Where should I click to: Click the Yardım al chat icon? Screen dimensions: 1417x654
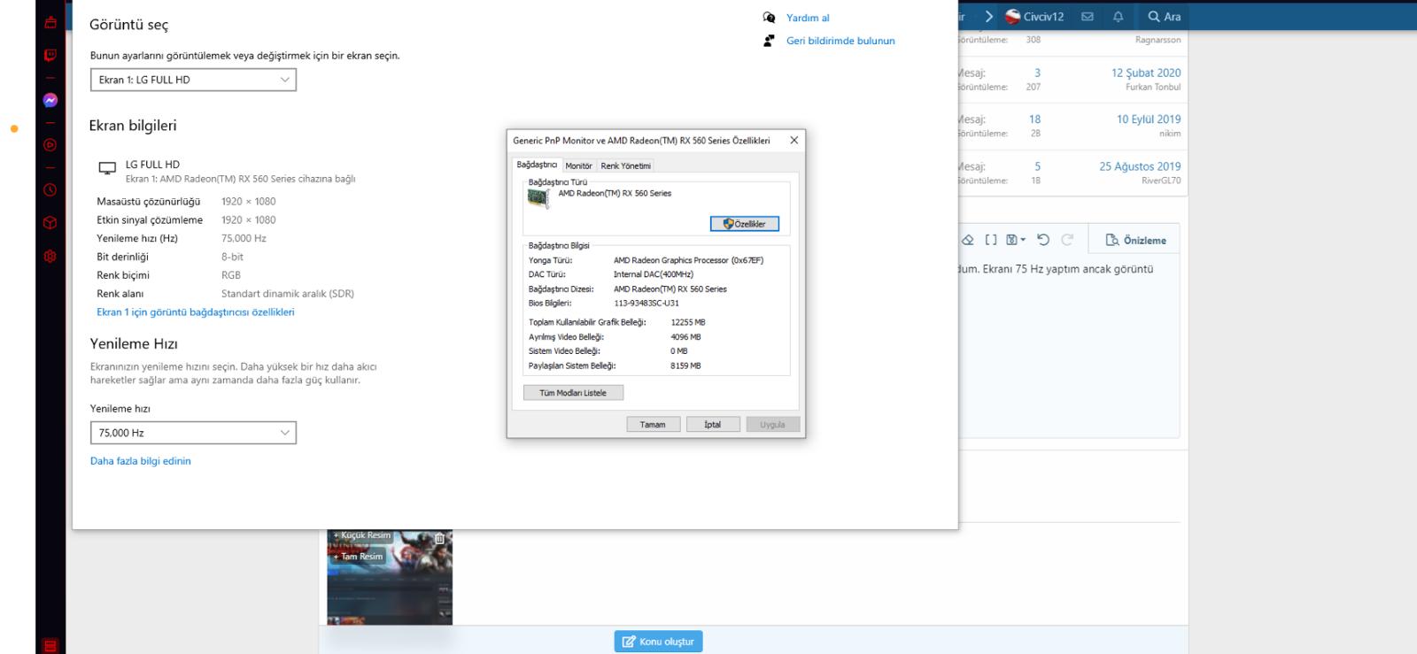point(769,18)
